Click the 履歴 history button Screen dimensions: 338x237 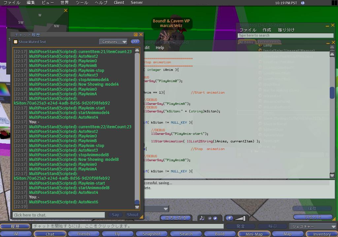tap(15, 226)
